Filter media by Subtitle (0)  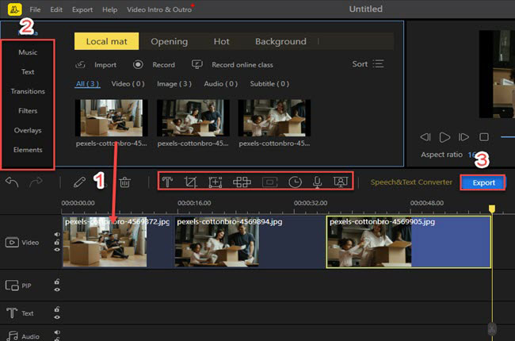click(x=269, y=83)
